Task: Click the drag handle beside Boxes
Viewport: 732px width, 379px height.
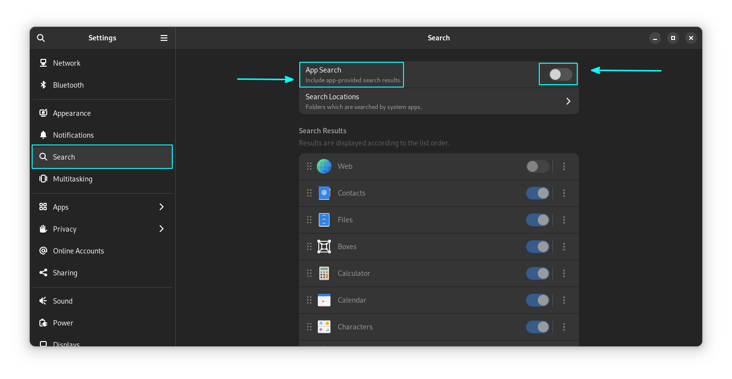Action: 309,247
